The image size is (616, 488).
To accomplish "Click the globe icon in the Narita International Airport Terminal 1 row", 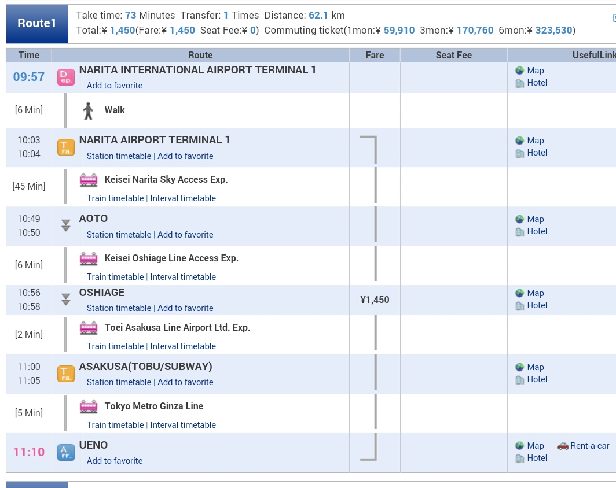I will tap(520, 70).
